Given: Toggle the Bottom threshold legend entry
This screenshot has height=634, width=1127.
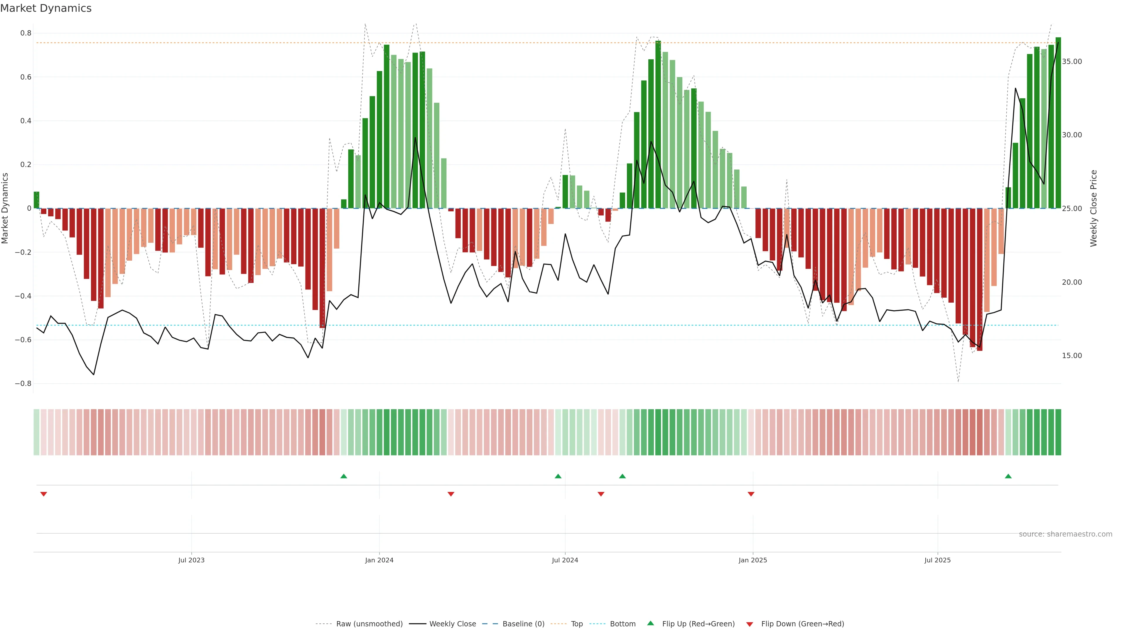Looking at the screenshot, I should (622, 624).
